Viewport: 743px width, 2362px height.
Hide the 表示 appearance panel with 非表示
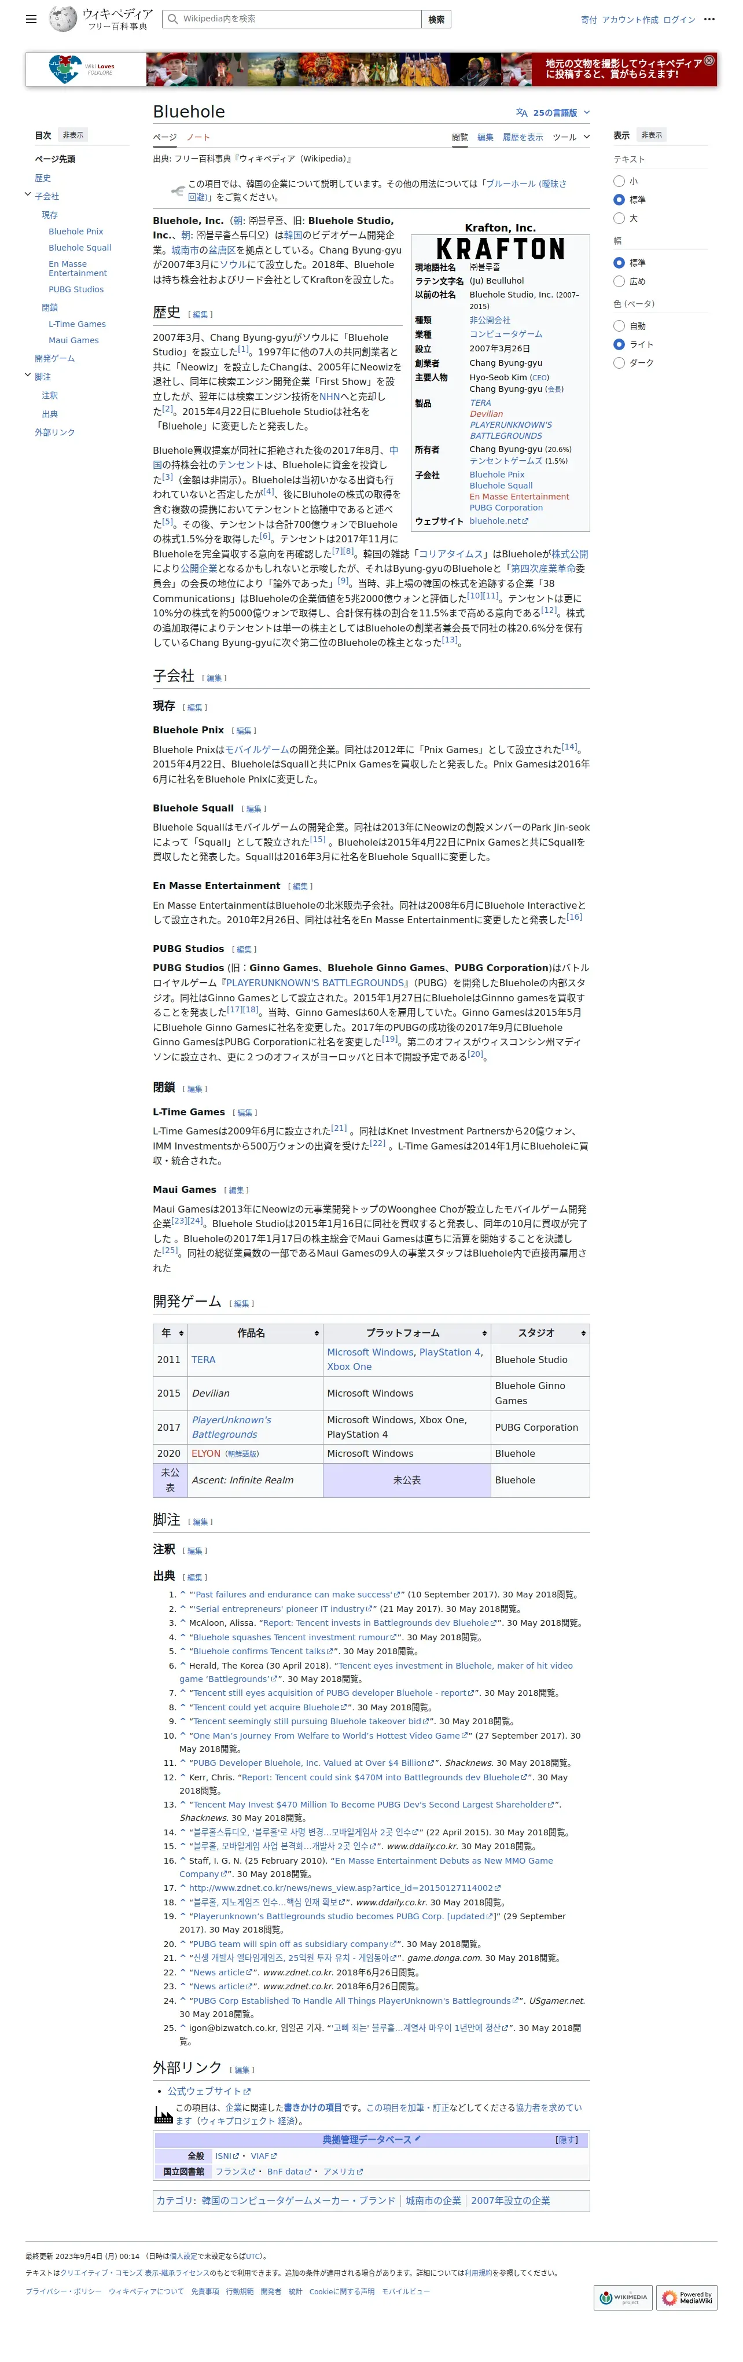(x=651, y=135)
